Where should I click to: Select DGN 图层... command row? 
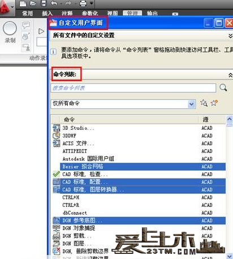point(139,244)
